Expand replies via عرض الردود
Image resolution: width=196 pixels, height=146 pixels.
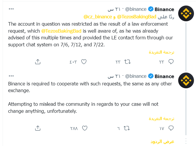point(162,142)
